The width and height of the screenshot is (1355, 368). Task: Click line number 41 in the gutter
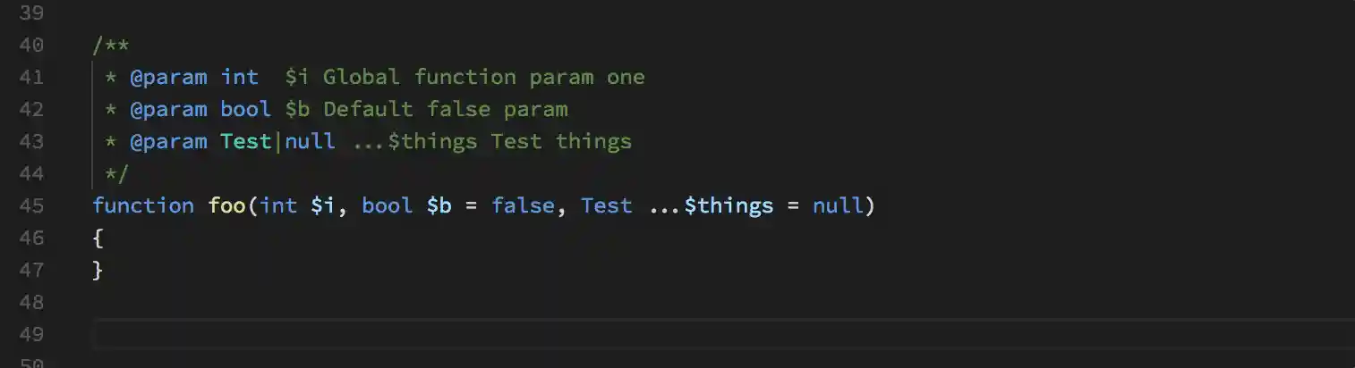(x=31, y=78)
